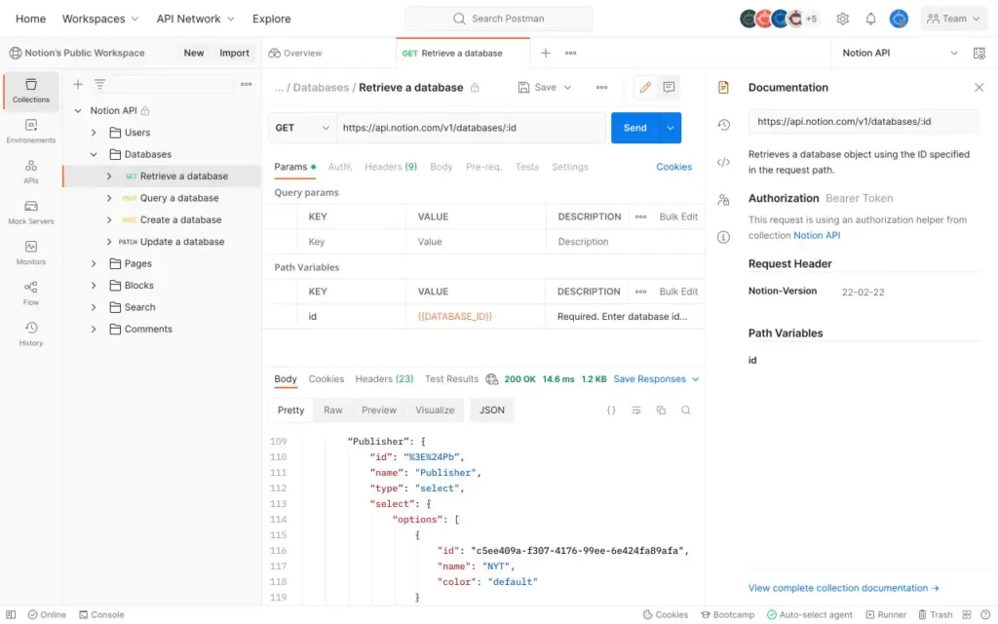998x624 pixels.
Task: Click the plus icon to add collection
Action: [x=78, y=84]
